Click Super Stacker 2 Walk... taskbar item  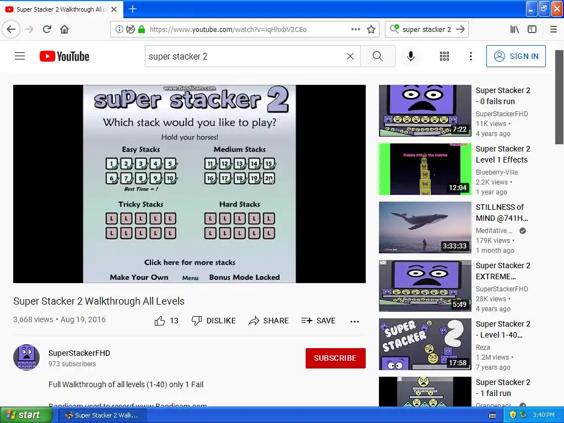pyautogui.click(x=102, y=415)
